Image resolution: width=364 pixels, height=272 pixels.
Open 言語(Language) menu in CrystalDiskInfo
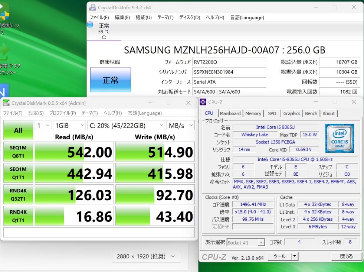[x=247, y=17]
